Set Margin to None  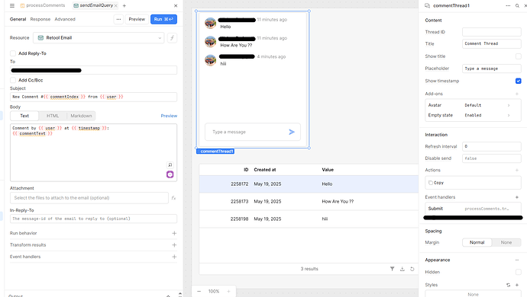click(x=506, y=242)
